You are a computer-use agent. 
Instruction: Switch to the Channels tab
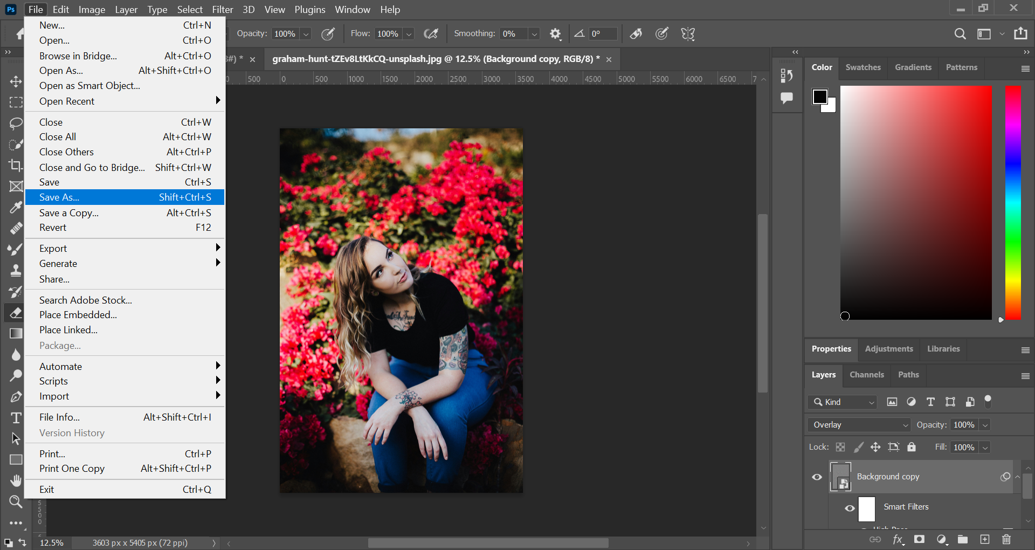click(x=866, y=375)
